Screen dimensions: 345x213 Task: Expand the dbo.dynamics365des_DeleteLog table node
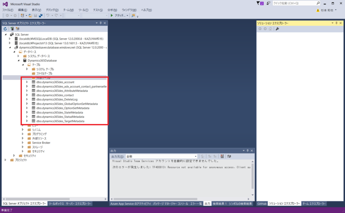coord(27,100)
